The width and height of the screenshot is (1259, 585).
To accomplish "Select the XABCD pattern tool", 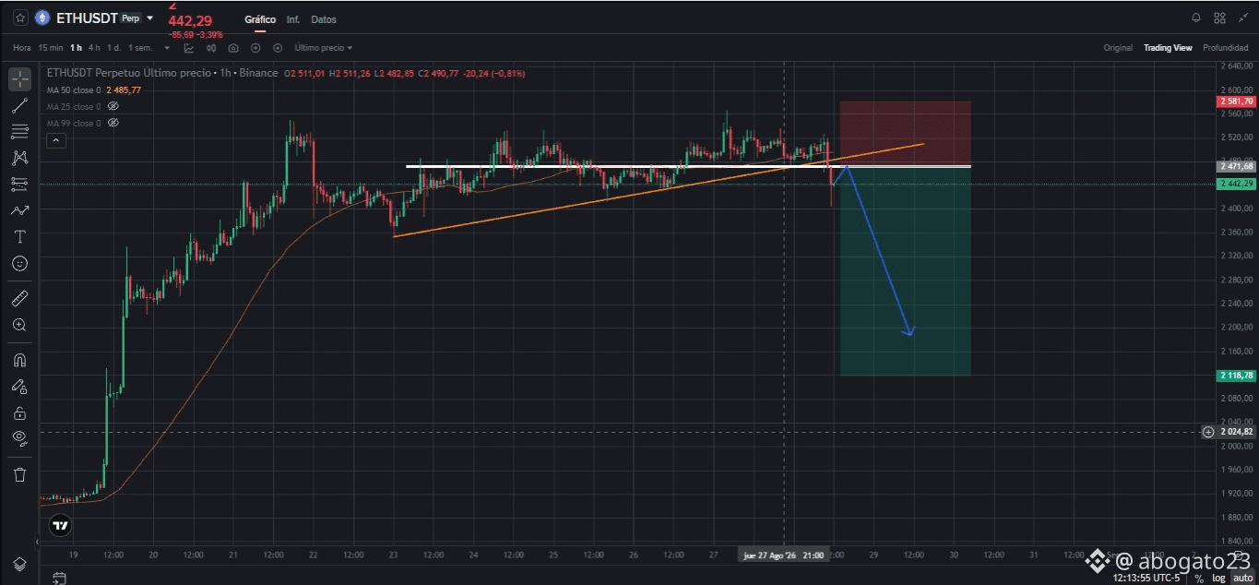I will [x=19, y=158].
